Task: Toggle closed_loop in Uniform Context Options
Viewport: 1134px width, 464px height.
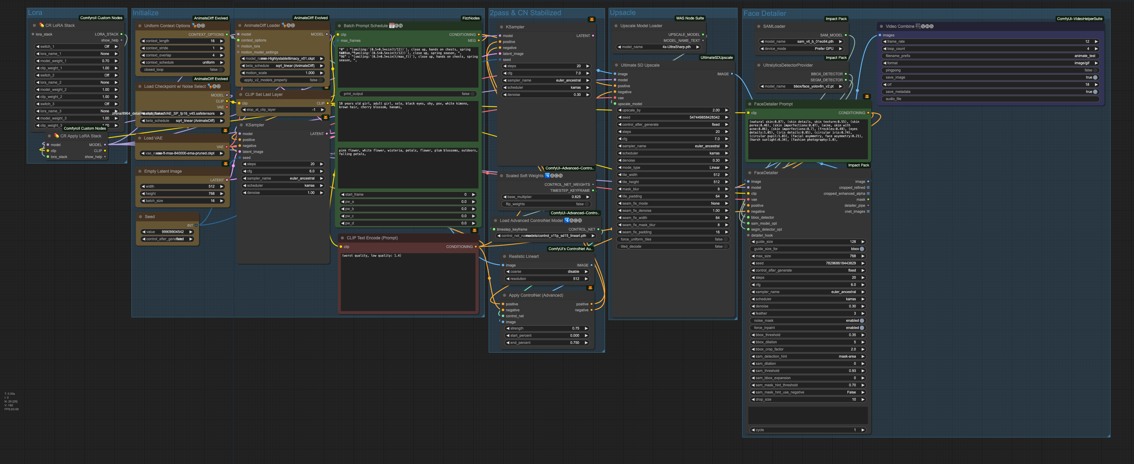Action: [x=221, y=70]
